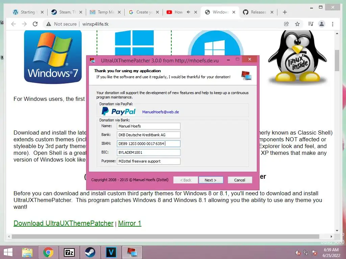Click the network tray icon
Screen dimensions: 346x259
(x=306, y=253)
